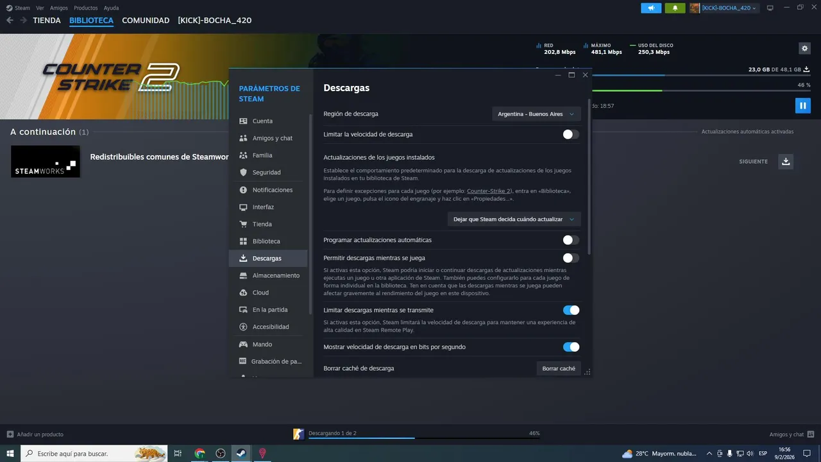Open Interfaz monitor icon
The height and width of the screenshot is (462, 821).
[243, 207]
